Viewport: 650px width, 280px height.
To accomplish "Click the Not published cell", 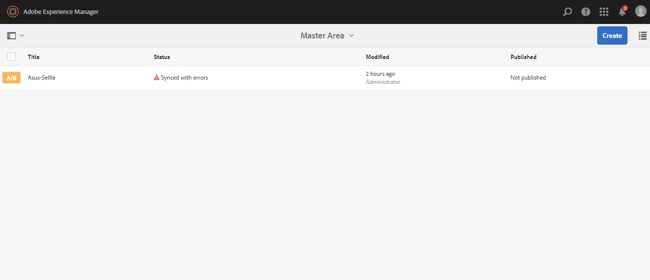I will pos(528,77).
